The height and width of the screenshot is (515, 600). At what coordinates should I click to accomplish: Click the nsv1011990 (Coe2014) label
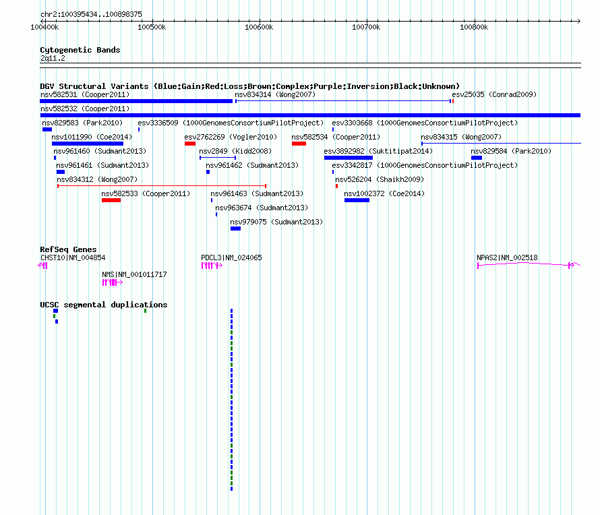click(92, 137)
